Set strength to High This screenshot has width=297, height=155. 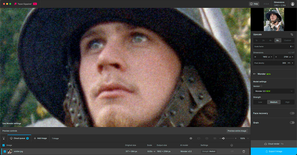(287, 102)
